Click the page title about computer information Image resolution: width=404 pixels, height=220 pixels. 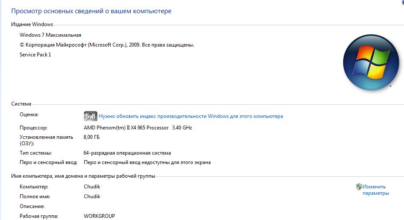click(91, 11)
